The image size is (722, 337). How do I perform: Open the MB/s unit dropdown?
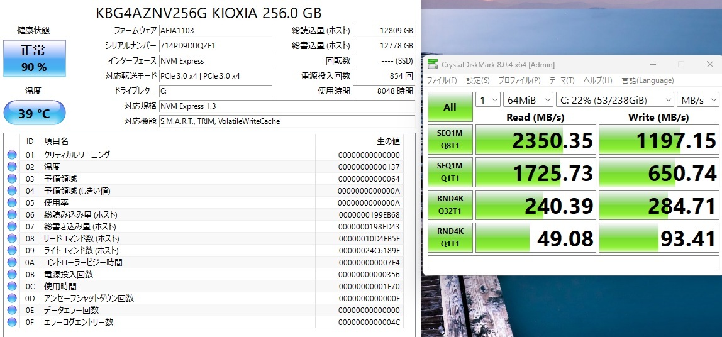click(697, 100)
